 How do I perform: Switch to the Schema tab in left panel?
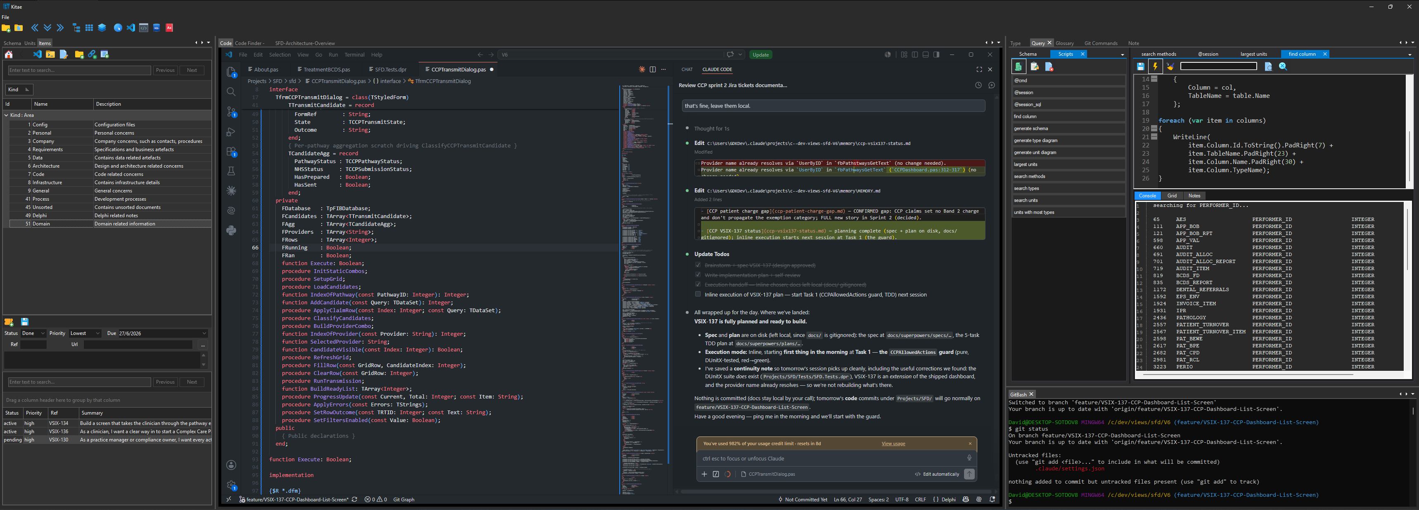tap(12, 43)
